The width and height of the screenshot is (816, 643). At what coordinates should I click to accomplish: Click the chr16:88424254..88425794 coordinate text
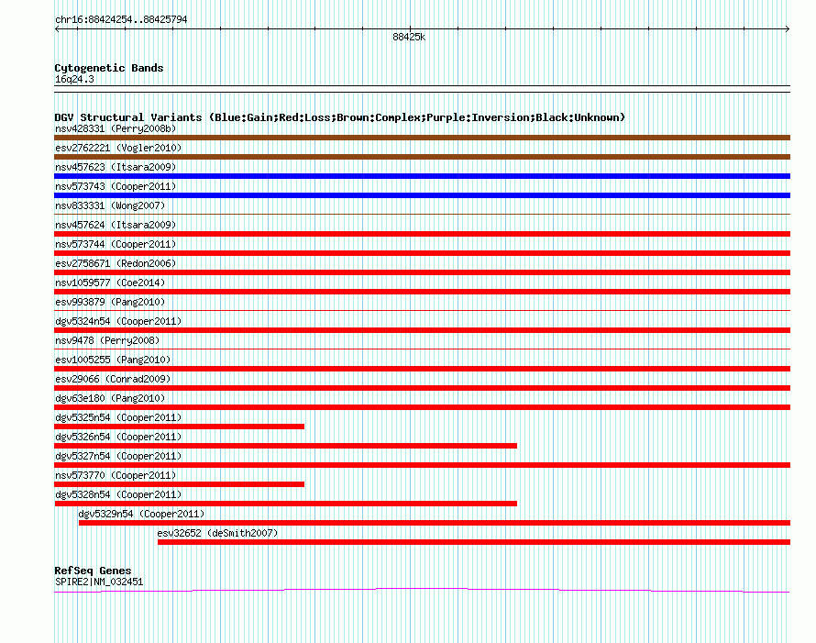[121, 19]
